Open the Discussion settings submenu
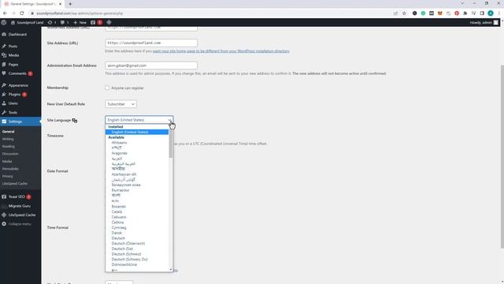The image size is (504, 284). coord(10,154)
